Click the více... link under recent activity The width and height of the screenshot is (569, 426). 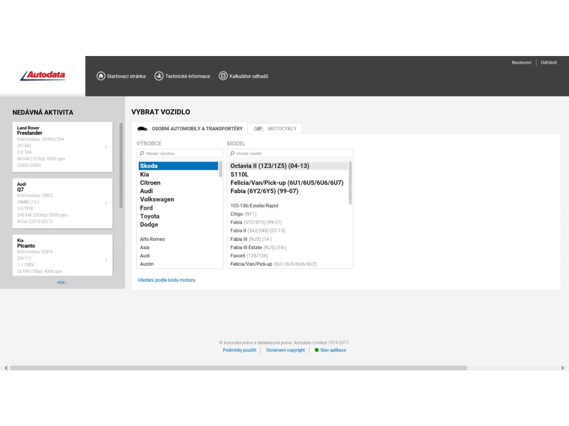(x=62, y=282)
